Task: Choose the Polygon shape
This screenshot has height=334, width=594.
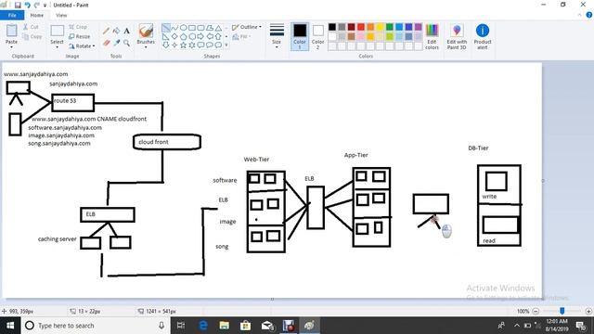Action: [x=210, y=28]
